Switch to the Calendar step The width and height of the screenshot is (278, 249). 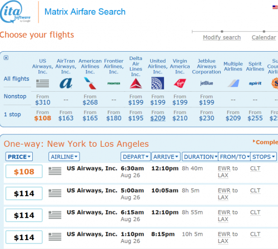pyautogui.click(x=264, y=37)
